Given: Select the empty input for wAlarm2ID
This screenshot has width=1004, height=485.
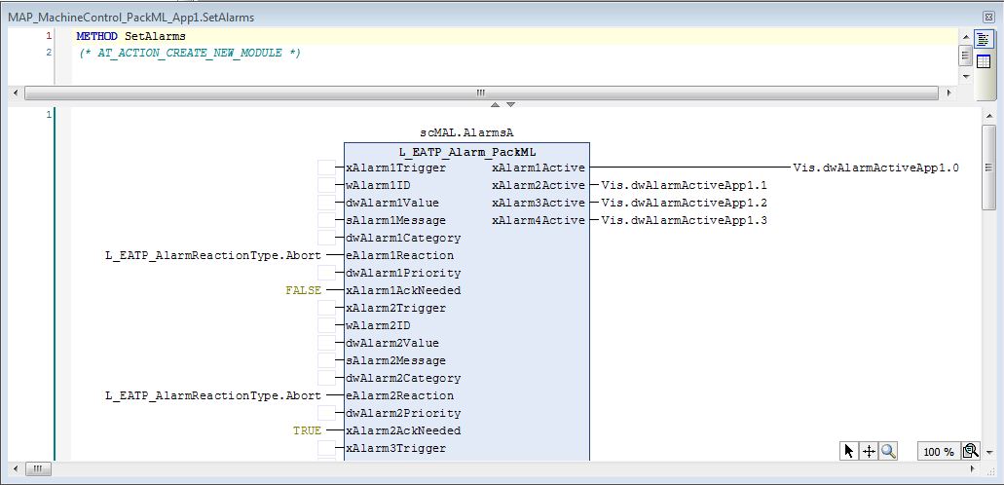Looking at the screenshot, I should point(326,325).
